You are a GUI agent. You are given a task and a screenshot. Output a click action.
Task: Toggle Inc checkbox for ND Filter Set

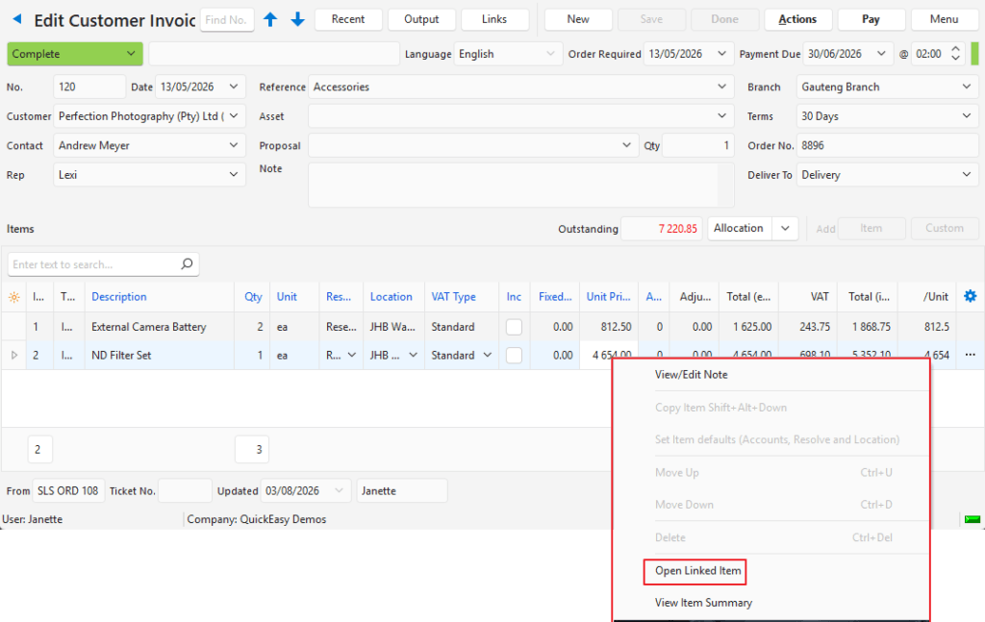(514, 356)
